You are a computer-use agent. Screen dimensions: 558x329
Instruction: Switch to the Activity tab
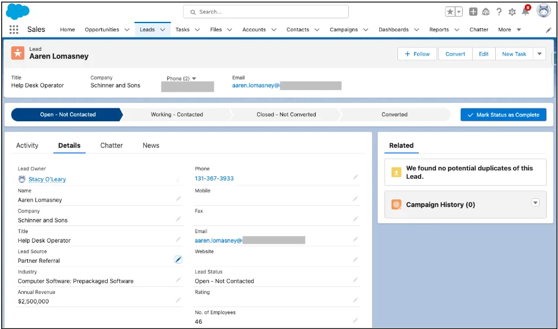point(27,146)
